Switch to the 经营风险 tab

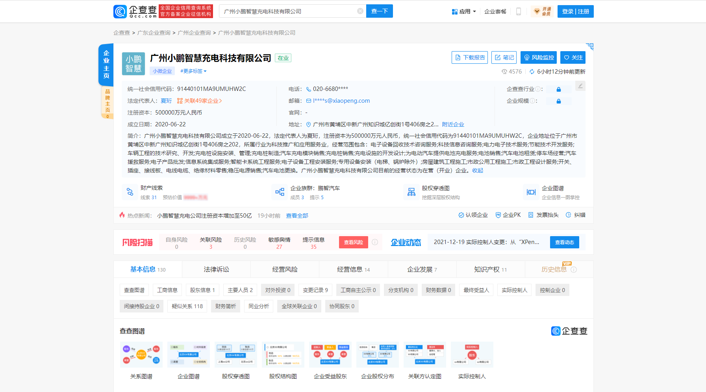pyautogui.click(x=285, y=270)
